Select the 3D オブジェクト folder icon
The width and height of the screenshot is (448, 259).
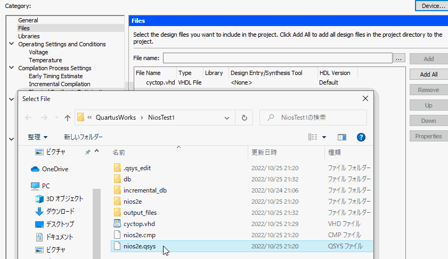coord(39,199)
